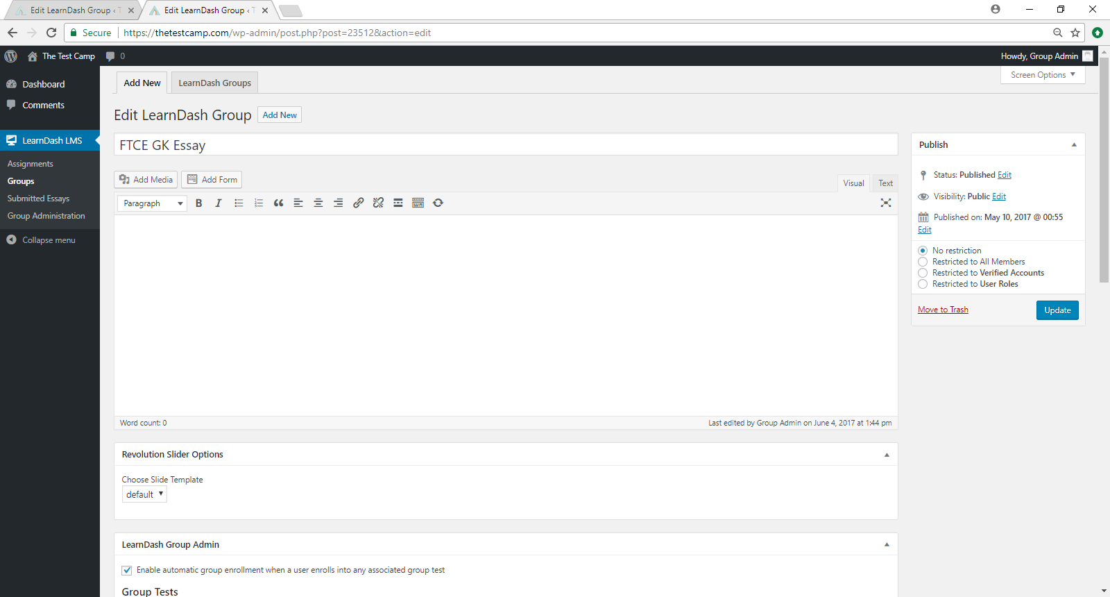Insert a bulleted list
The image size is (1110, 597).
tap(239, 203)
